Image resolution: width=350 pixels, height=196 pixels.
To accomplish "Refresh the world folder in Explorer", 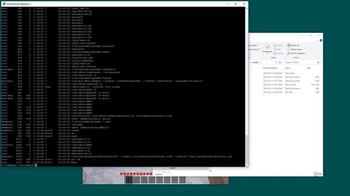I will [280, 63].
